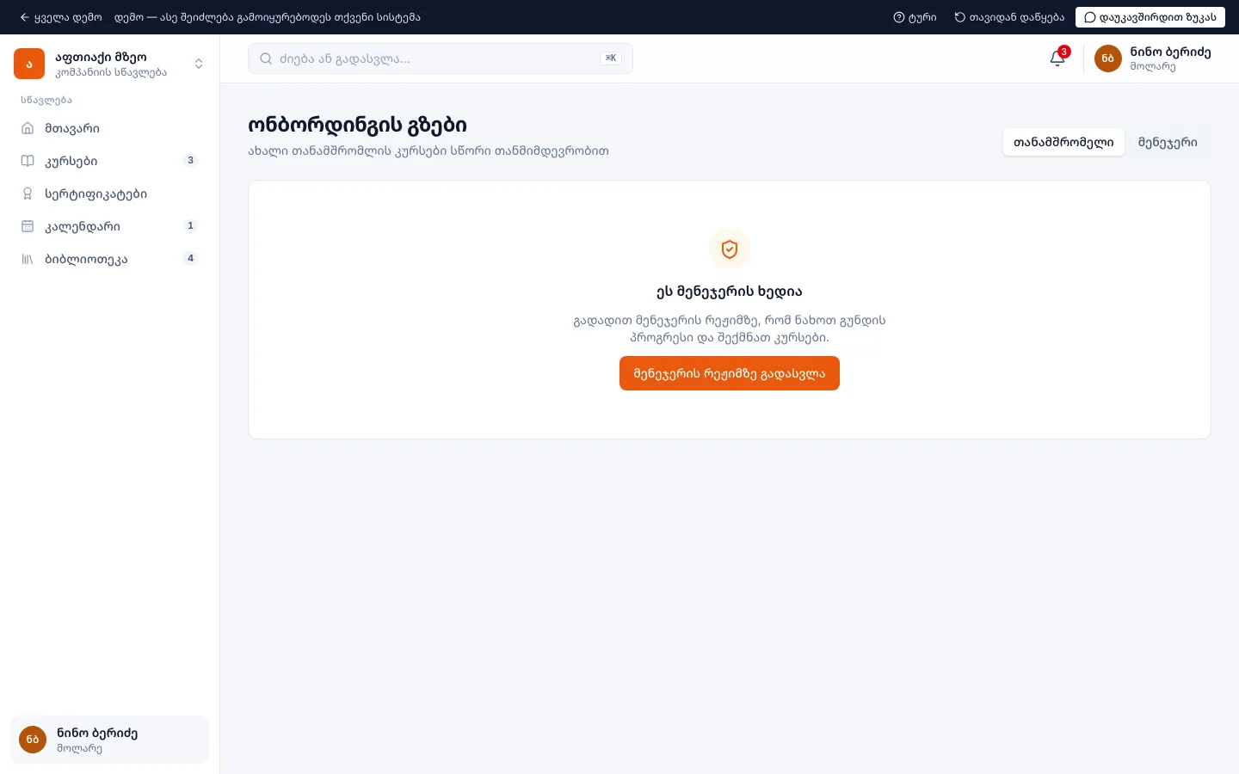Switch to the მენეჯერი view

tap(1168, 142)
